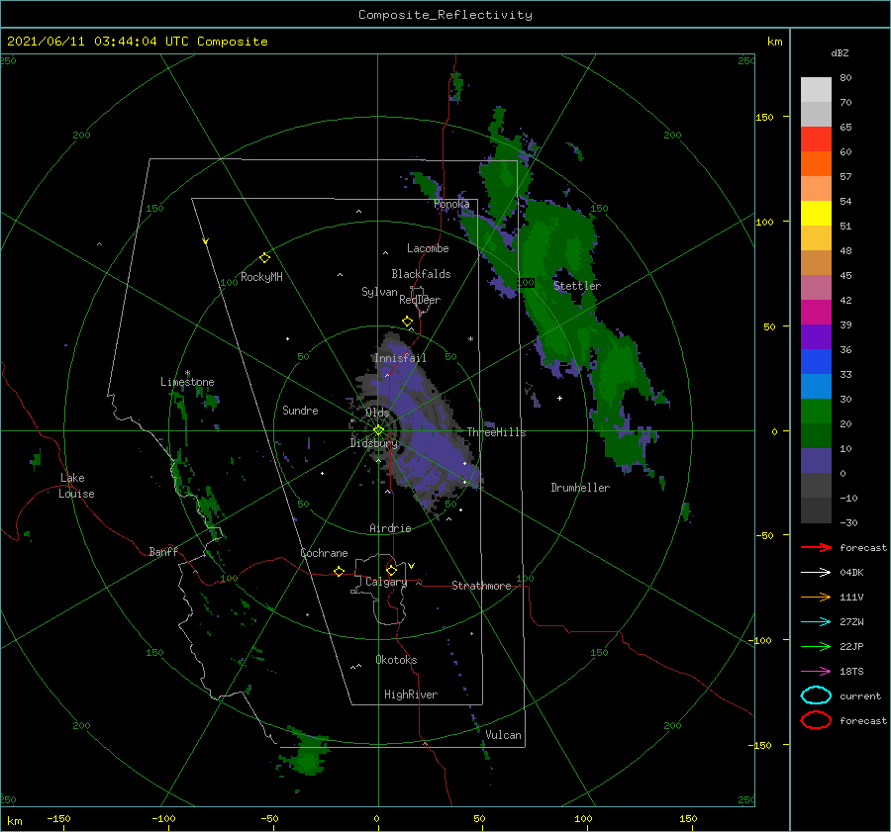The height and width of the screenshot is (832, 891).
Task: Click the Olds label
Action: [377, 413]
